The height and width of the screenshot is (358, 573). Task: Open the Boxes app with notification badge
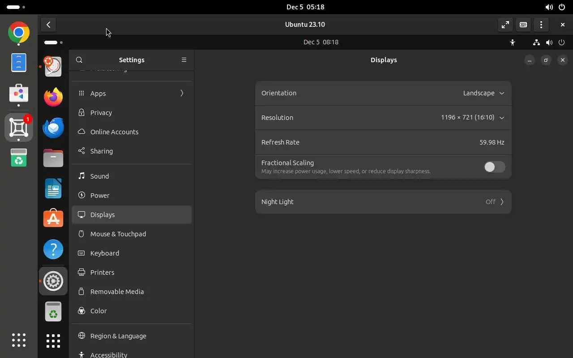pos(19,128)
